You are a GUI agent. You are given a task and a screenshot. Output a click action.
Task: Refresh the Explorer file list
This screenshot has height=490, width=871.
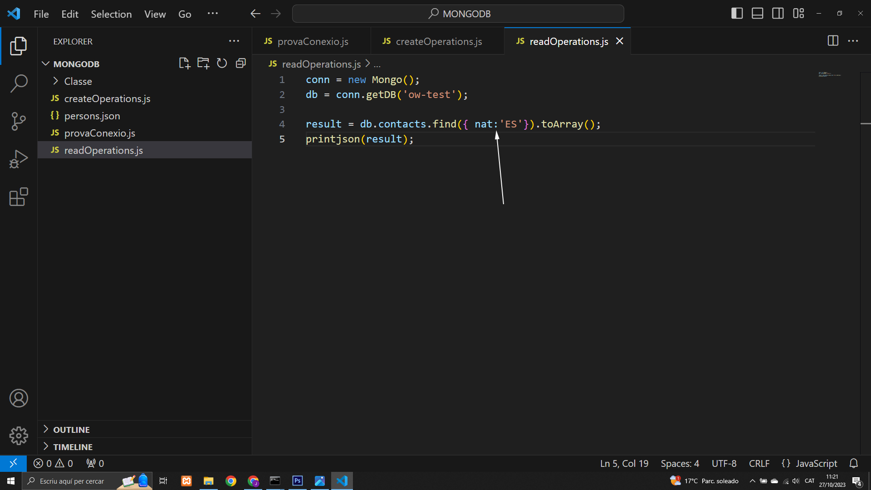click(x=222, y=64)
